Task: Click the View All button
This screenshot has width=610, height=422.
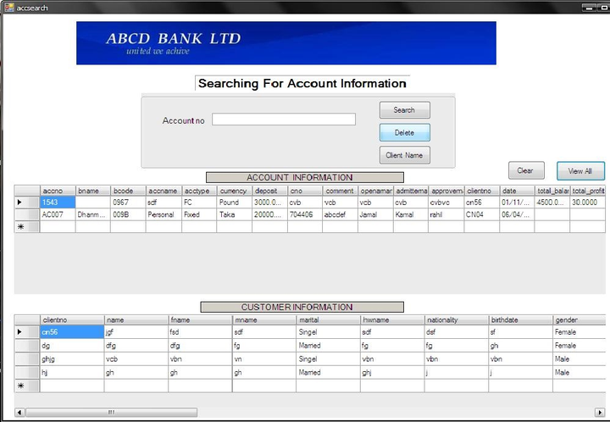Action: click(580, 170)
